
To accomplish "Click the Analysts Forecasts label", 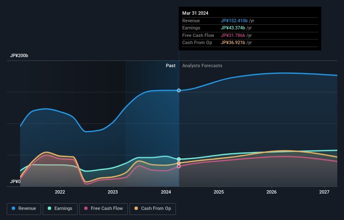I will (x=202, y=65).
